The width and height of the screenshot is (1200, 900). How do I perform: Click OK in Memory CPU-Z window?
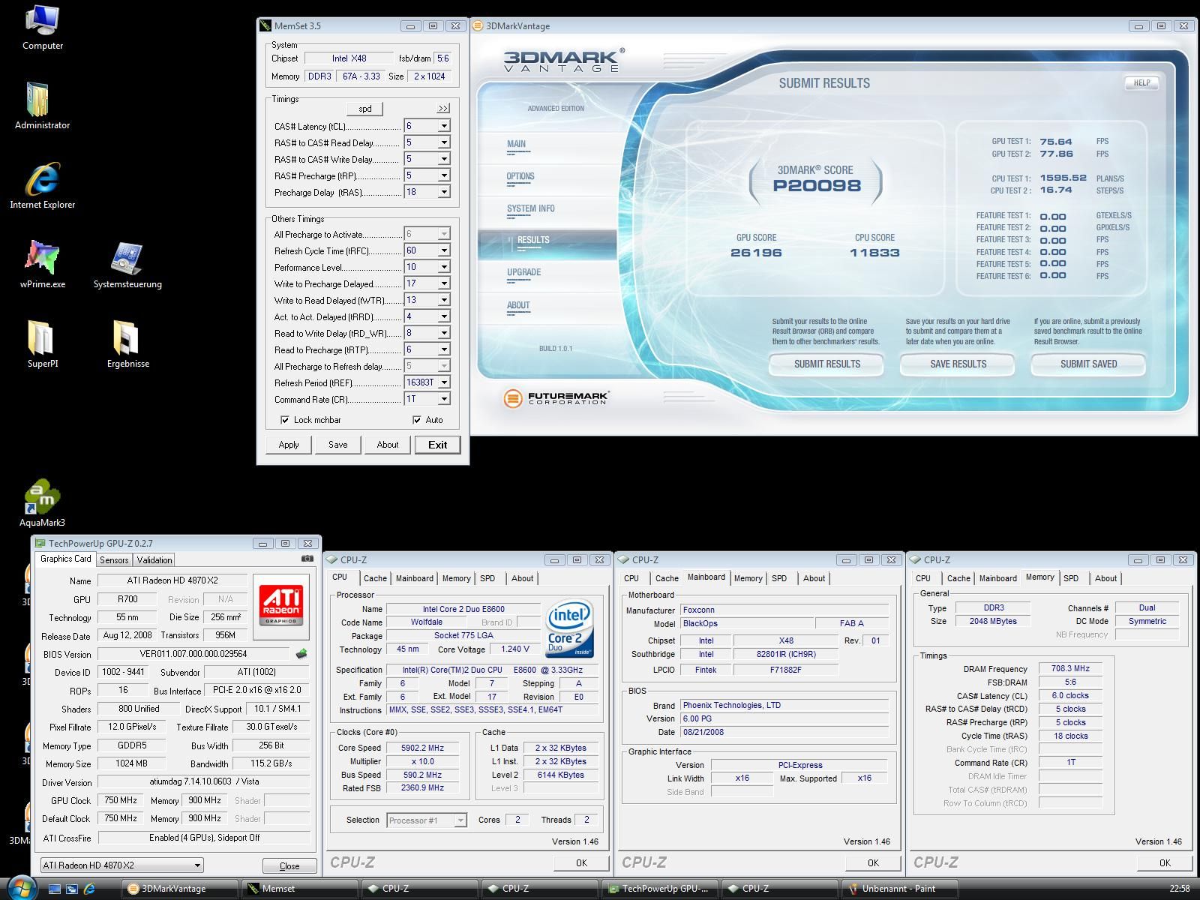pyautogui.click(x=1165, y=863)
